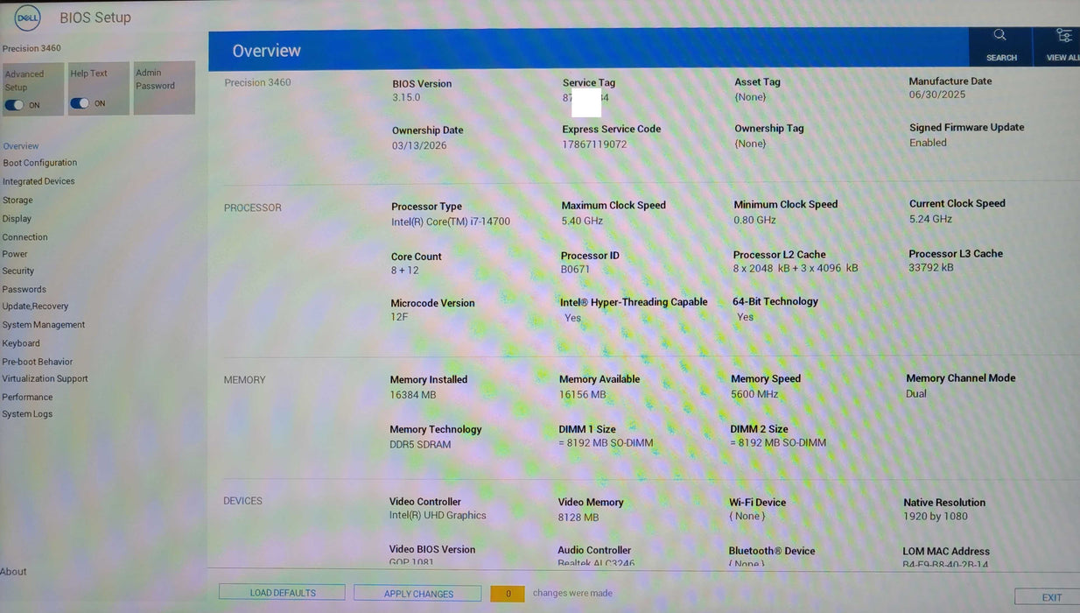Click Memory Technology DDR5 SDRAM
The image size is (1080, 613).
pyautogui.click(x=420, y=445)
